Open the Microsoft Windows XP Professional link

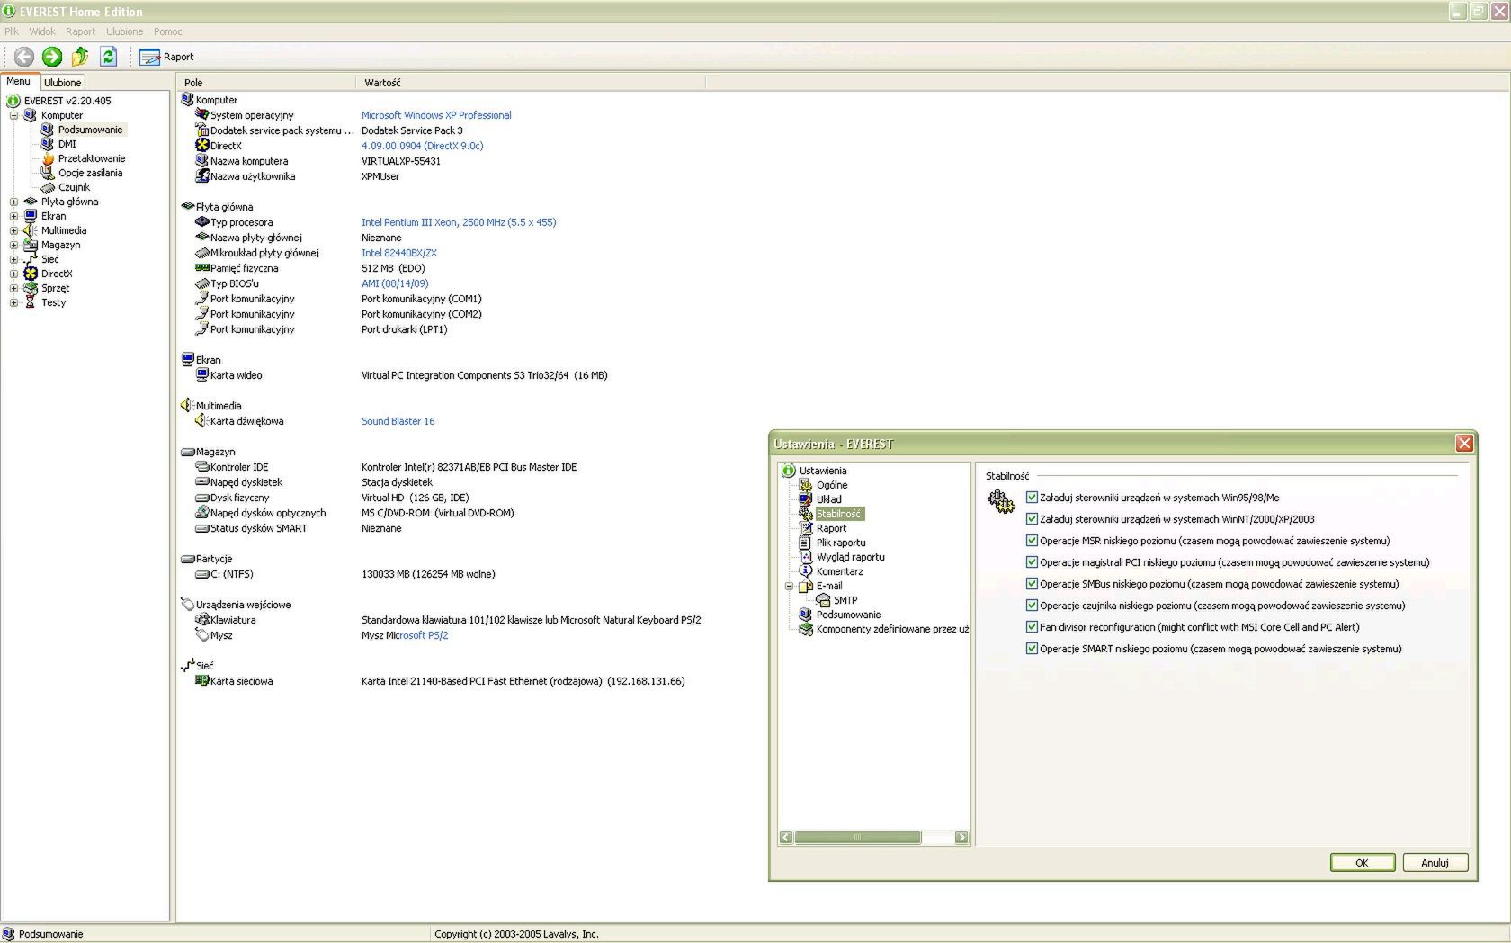click(x=436, y=115)
